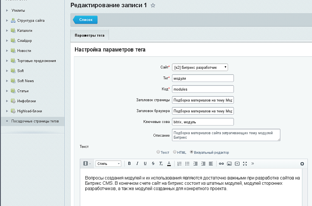The image size is (312, 206).
Task: Insert an image via the editor toolbar
Action: (229, 164)
